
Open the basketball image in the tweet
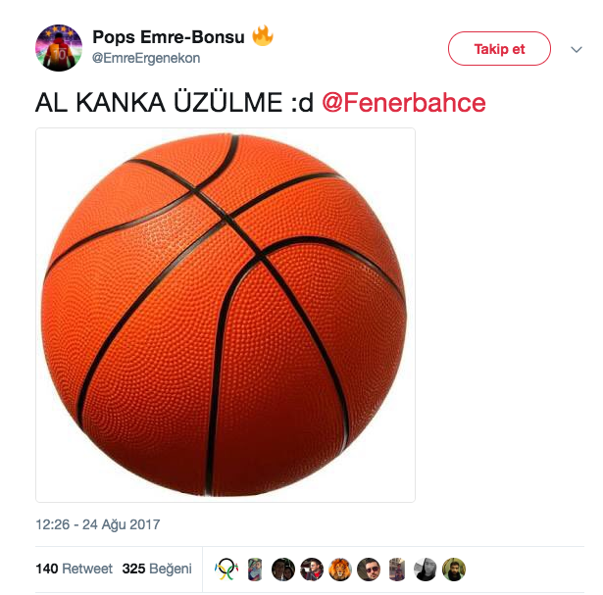click(226, 315)
